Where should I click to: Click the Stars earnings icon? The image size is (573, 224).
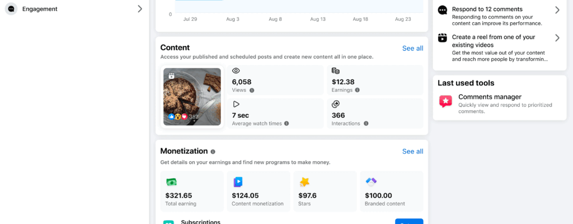305,182
